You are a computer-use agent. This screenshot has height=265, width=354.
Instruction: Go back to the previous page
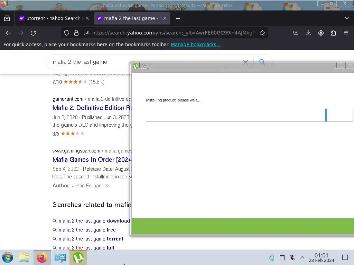click(x=8, y=33)
